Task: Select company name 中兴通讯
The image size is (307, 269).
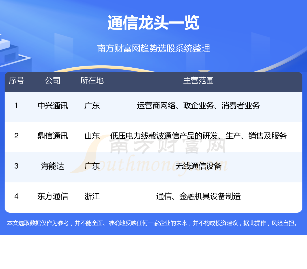Action: click(53, 106)
